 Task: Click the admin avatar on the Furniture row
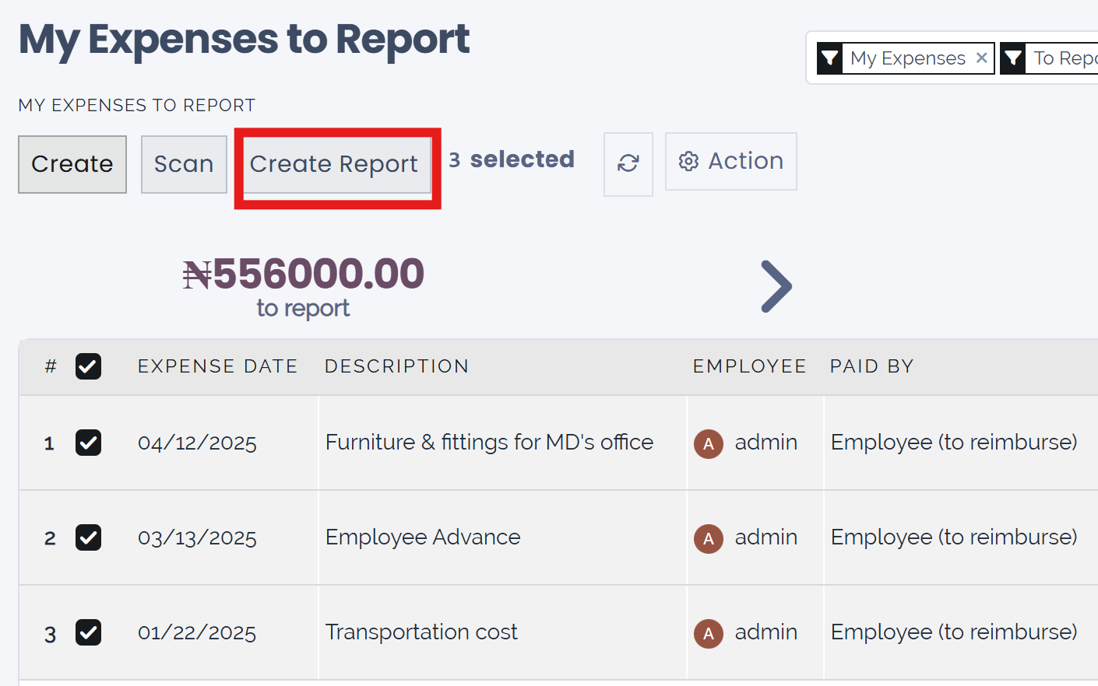(708, 443)
